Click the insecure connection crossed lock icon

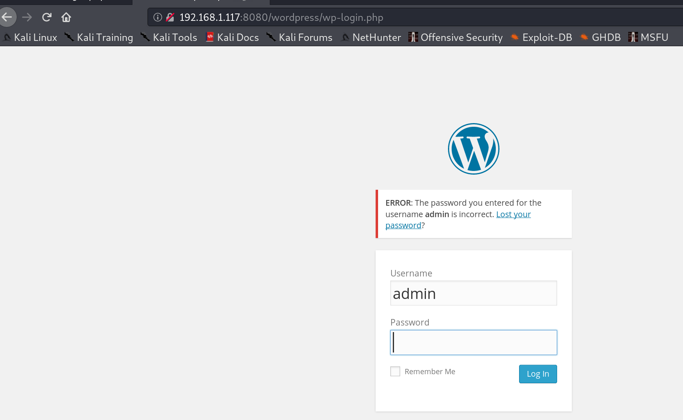click(170, 17)
